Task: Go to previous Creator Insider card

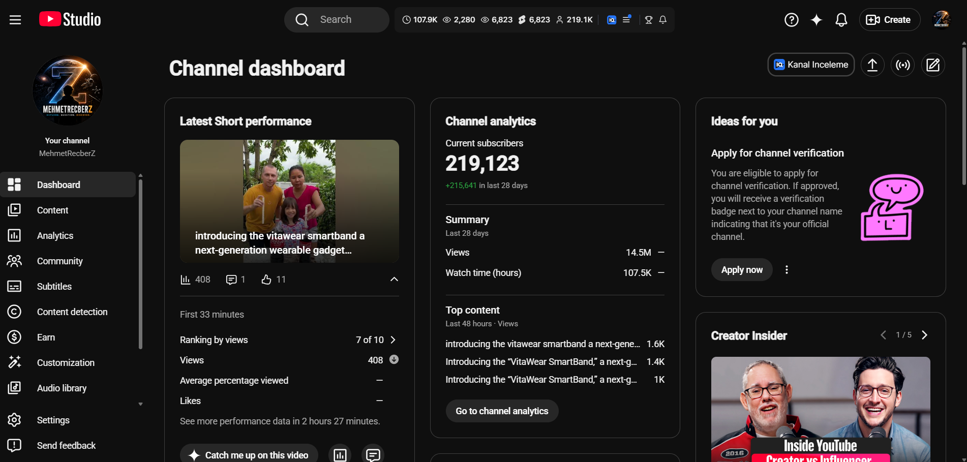Action: [x=883, y=335]
